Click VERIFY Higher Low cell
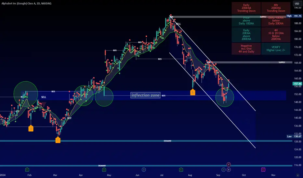The width and height of the screenshot is (303, 178). click(x=276, y=49)
